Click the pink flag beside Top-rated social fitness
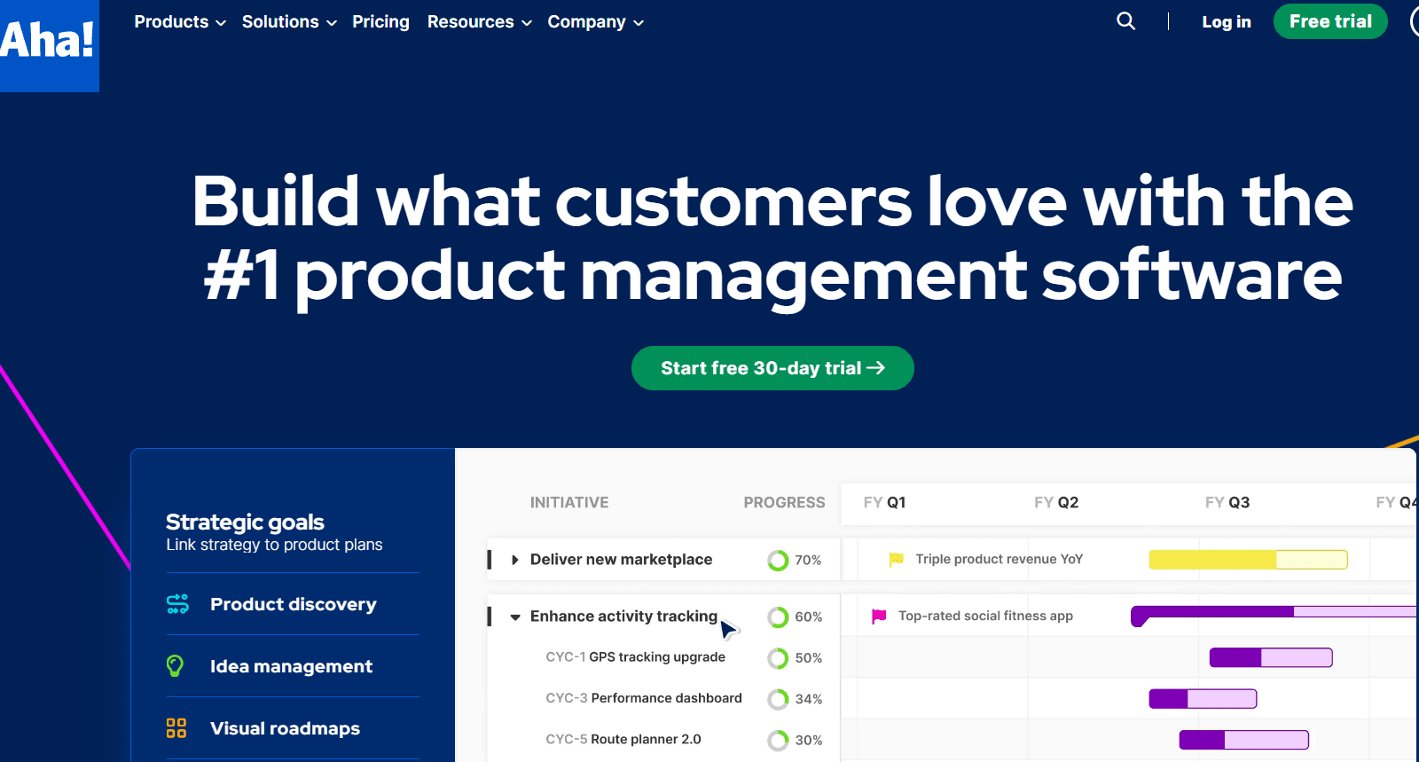Image resolution: width=1419 pixels, height=762 pixels. tap(879, 616)
